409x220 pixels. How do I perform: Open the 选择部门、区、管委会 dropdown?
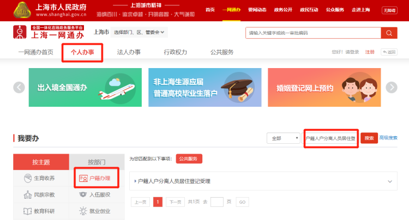(x=140, y=33)
